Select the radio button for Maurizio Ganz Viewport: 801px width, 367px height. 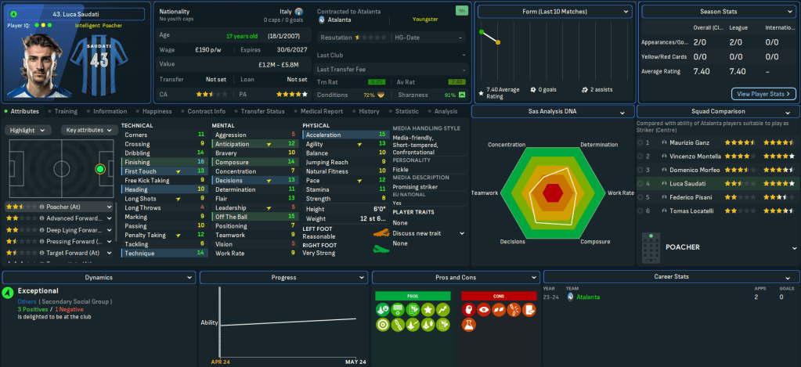[x=641, y=143]
